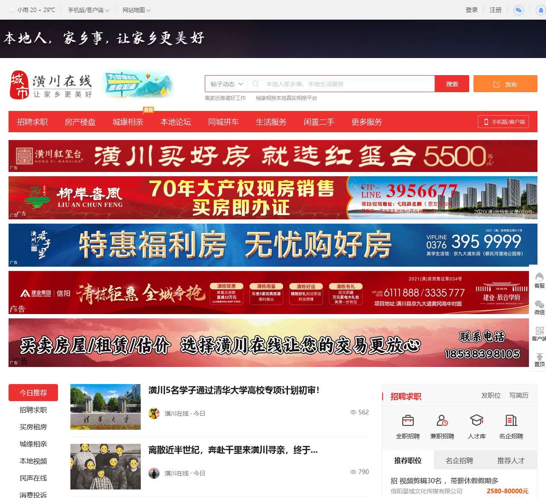Open the 微信 sidebar icon
Viewport: 546px width, 498px height.
(x=539, y=307)
